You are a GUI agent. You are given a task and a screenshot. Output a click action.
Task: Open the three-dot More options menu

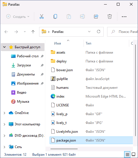(x=124, y=17)
